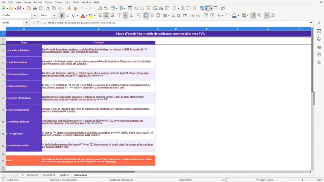The height and width of the screenshot is (182, 324).
Task: Toggle Center vertically alignment
Action: tap(125, 15)
